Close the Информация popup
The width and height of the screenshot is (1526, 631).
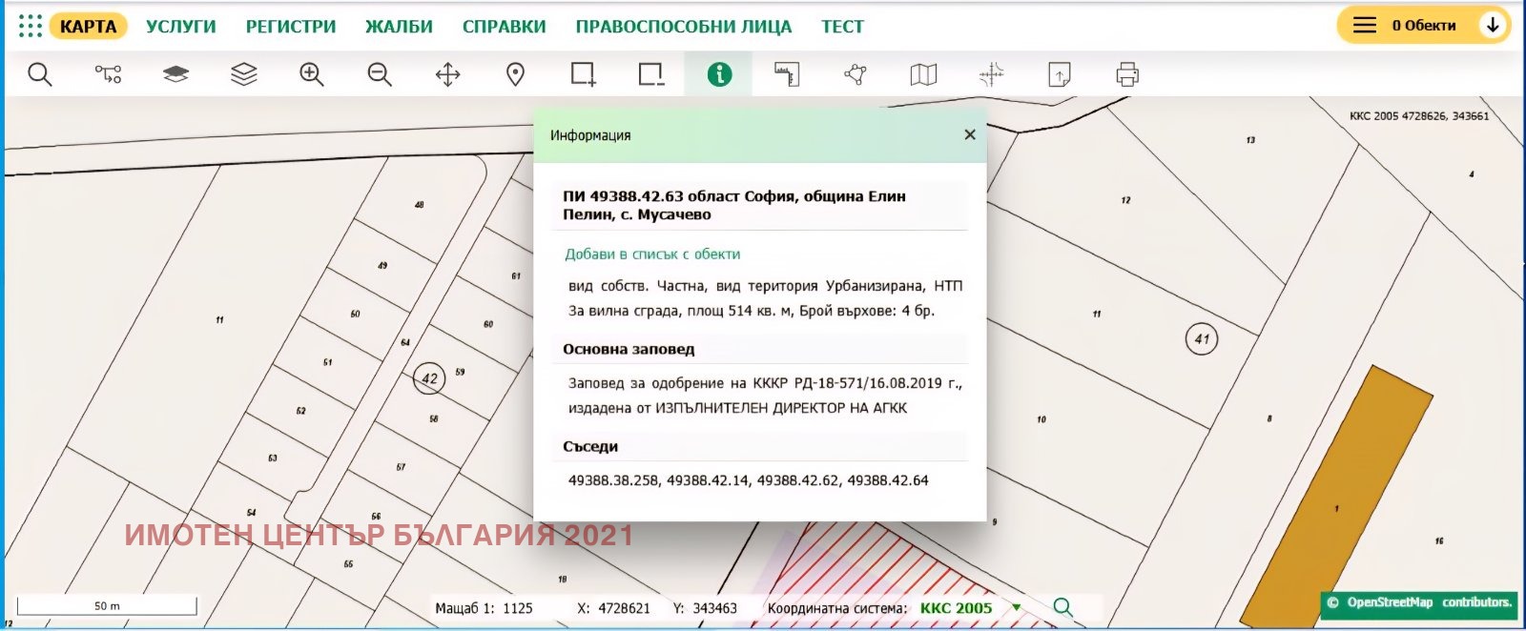(970, 134)
